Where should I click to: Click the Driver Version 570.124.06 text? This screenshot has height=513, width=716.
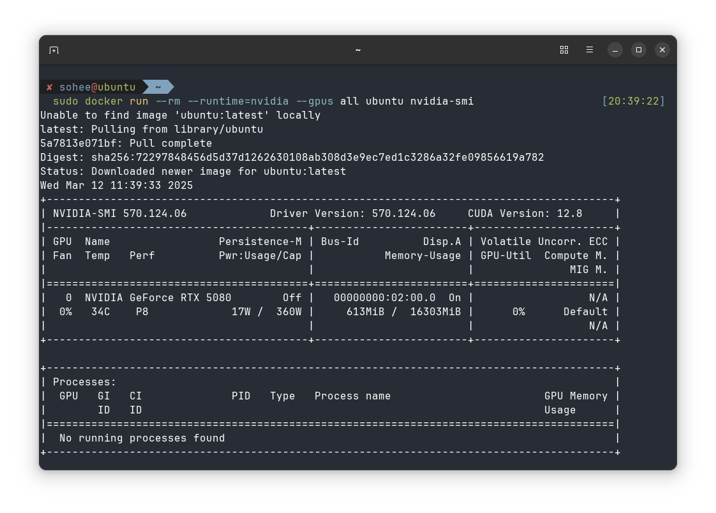click(x=353, y=213)
